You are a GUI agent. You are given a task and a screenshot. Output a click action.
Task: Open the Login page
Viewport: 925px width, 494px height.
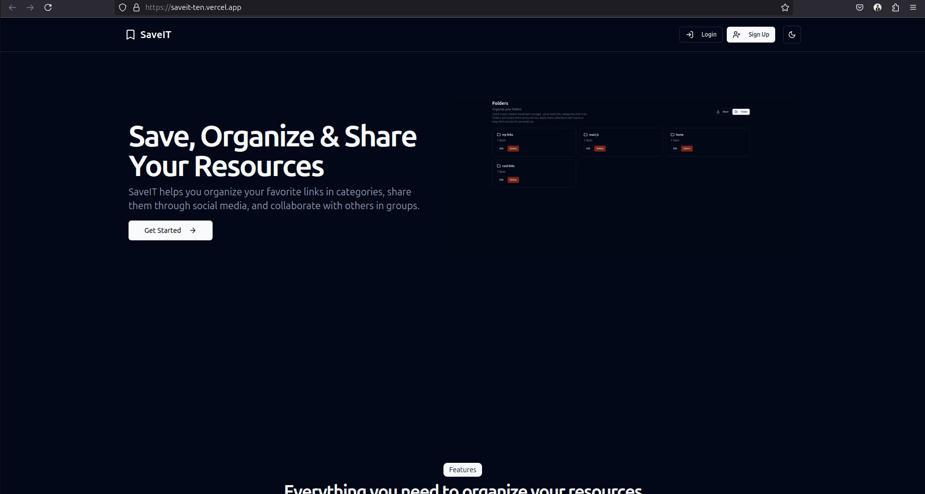pos(701,35)
